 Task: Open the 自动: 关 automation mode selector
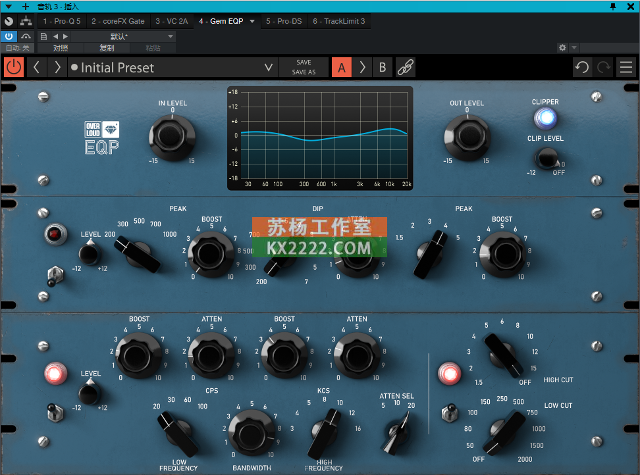click(18, 48)
